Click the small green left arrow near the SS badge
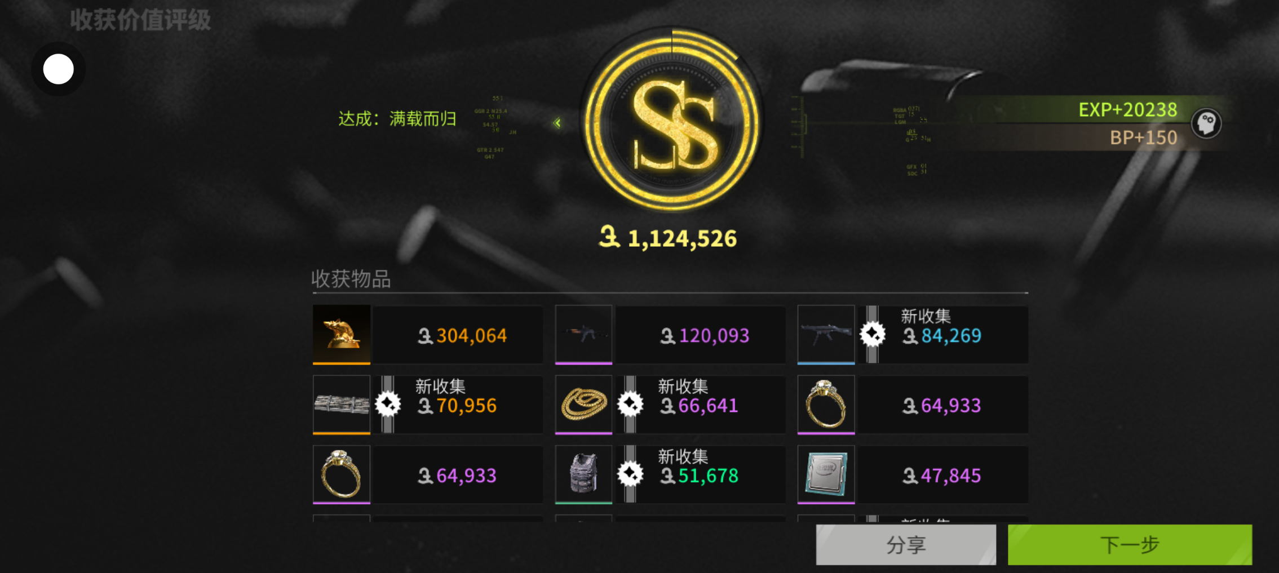This screenshot has height=573, width=1279. click(557, 123)
